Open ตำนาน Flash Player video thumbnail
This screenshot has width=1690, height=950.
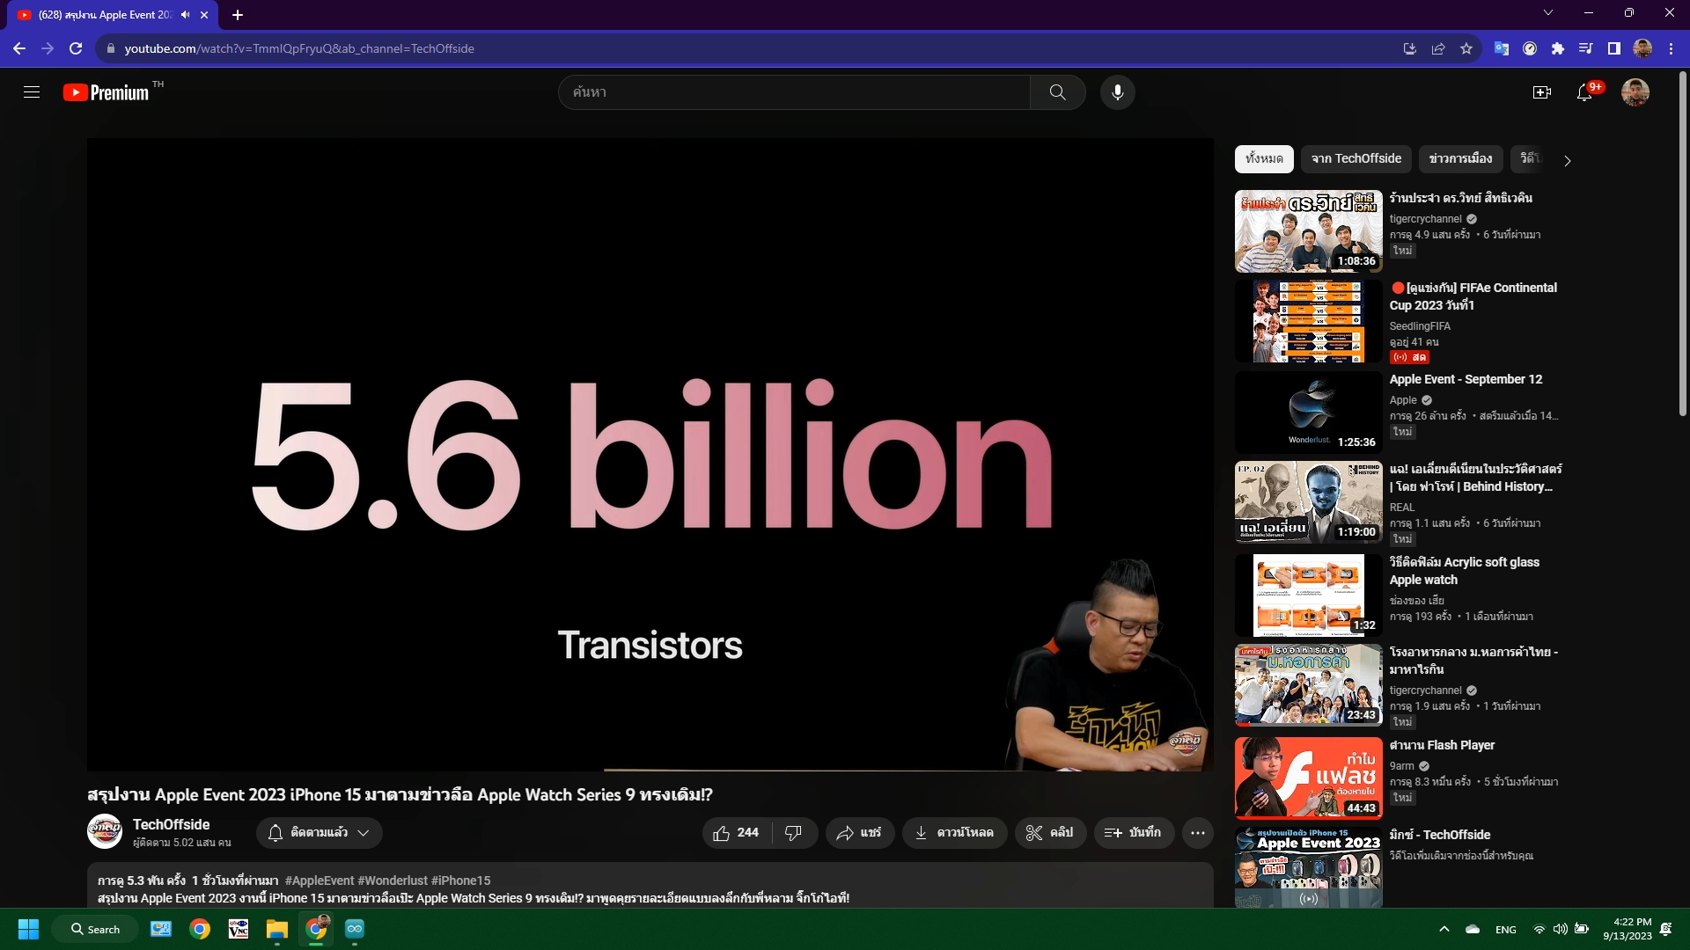coord(1308,778)
